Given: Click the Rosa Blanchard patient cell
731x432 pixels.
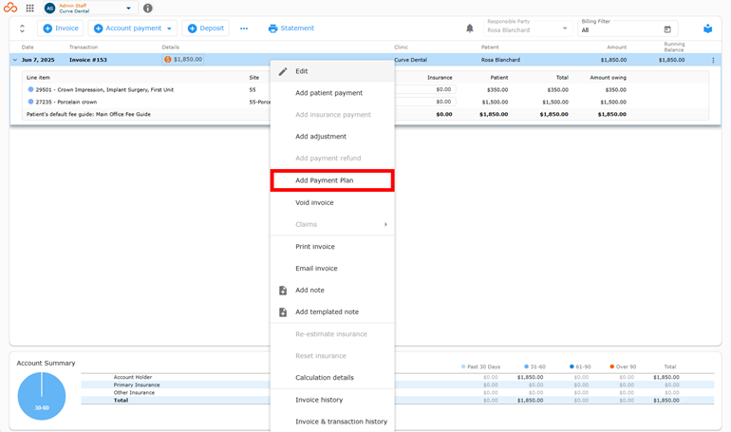Looking at the screenshot, I should point(500,60).
